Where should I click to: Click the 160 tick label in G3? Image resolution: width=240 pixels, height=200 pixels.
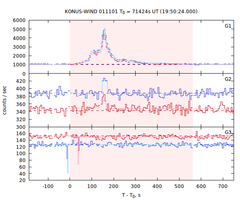click(x=21, y=134)
